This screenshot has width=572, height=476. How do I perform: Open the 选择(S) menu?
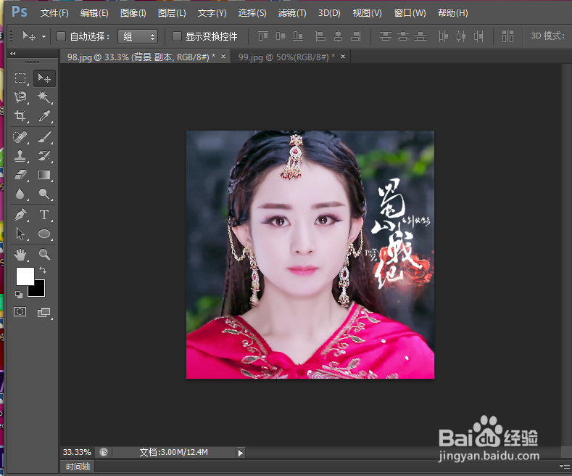click(252, 13)
